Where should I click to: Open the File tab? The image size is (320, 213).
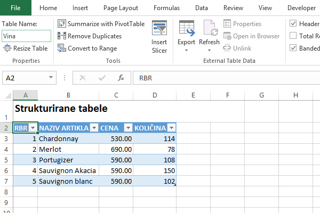(x=15, y=8)
